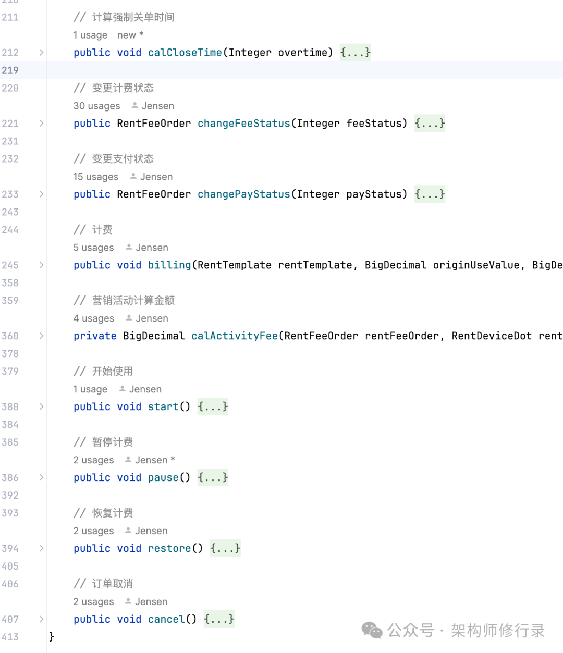Expand the fold arrow on line 407

41,620
